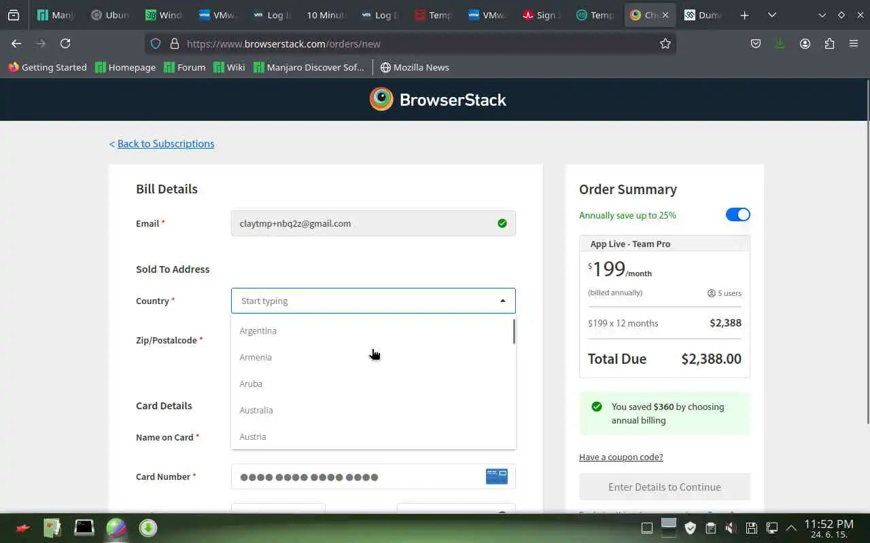Open the network monitor tray icon
This screenshot has width=870, height=543.
[x=772, y=528]
